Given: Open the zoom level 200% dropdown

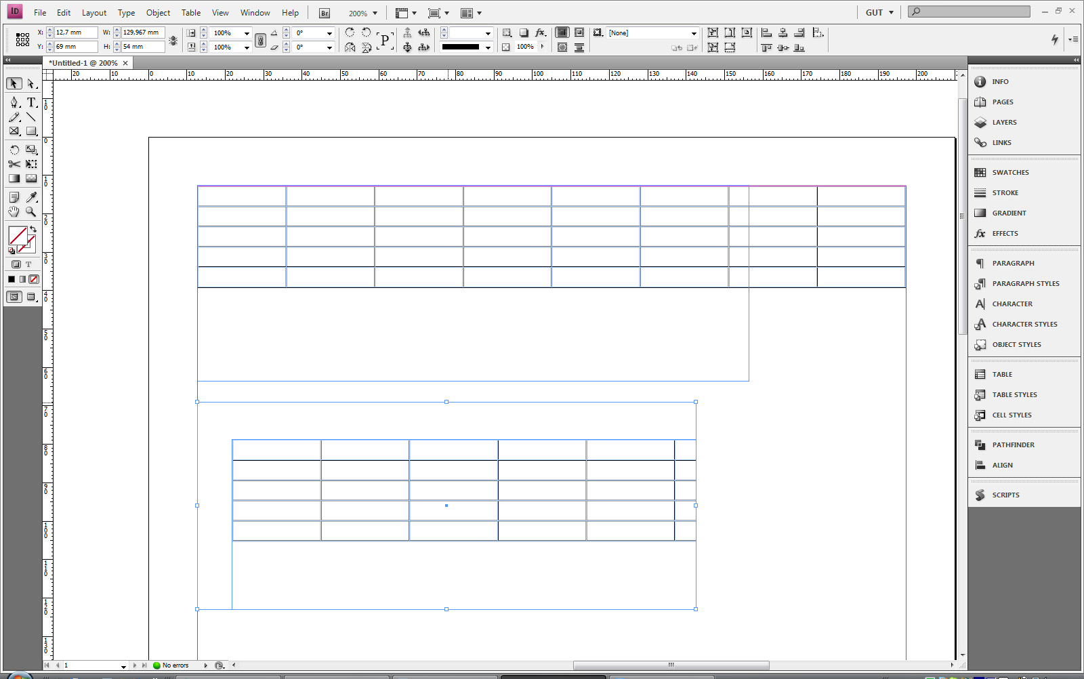Looking at the screenshot, I should click(375, 13).
